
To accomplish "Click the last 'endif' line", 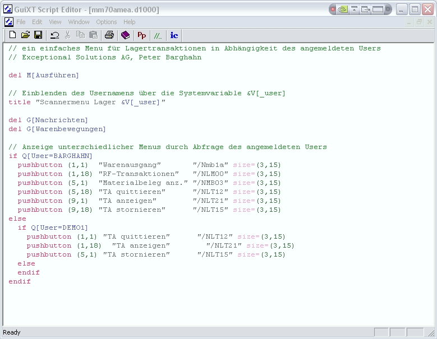I will tap(20, 281).
